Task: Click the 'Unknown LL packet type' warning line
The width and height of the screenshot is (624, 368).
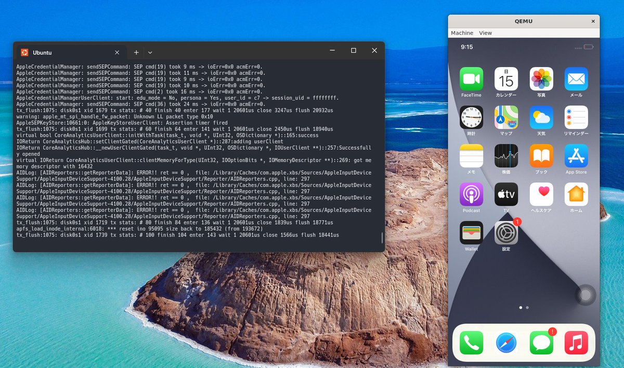Action: click(x=114, y=116)
